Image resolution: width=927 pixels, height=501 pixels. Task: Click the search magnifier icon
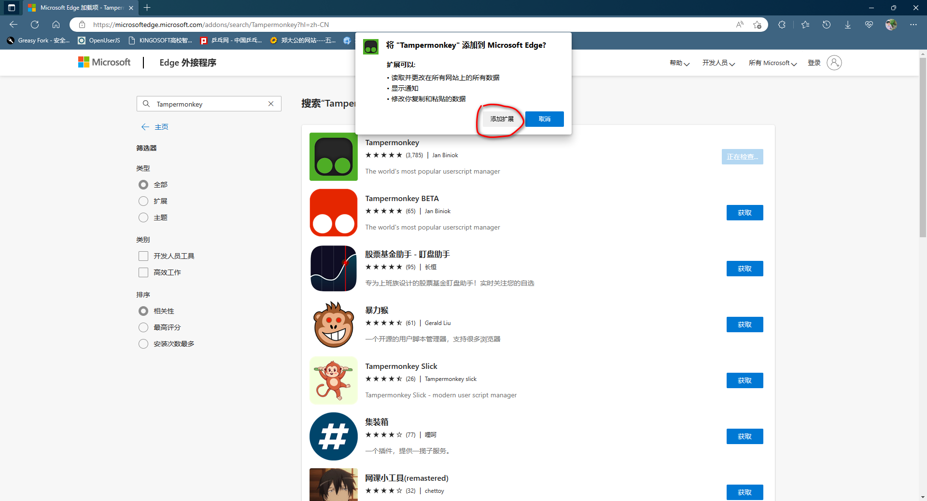tap(146, 104)
